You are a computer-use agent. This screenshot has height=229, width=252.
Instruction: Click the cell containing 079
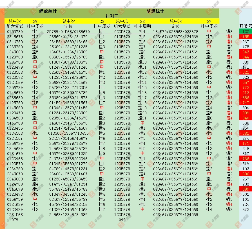point(15,220)
